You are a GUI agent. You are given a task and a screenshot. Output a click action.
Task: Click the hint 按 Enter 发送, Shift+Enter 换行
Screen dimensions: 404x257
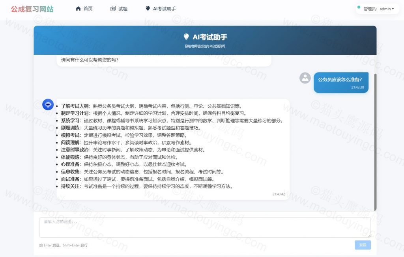point(64,245)
